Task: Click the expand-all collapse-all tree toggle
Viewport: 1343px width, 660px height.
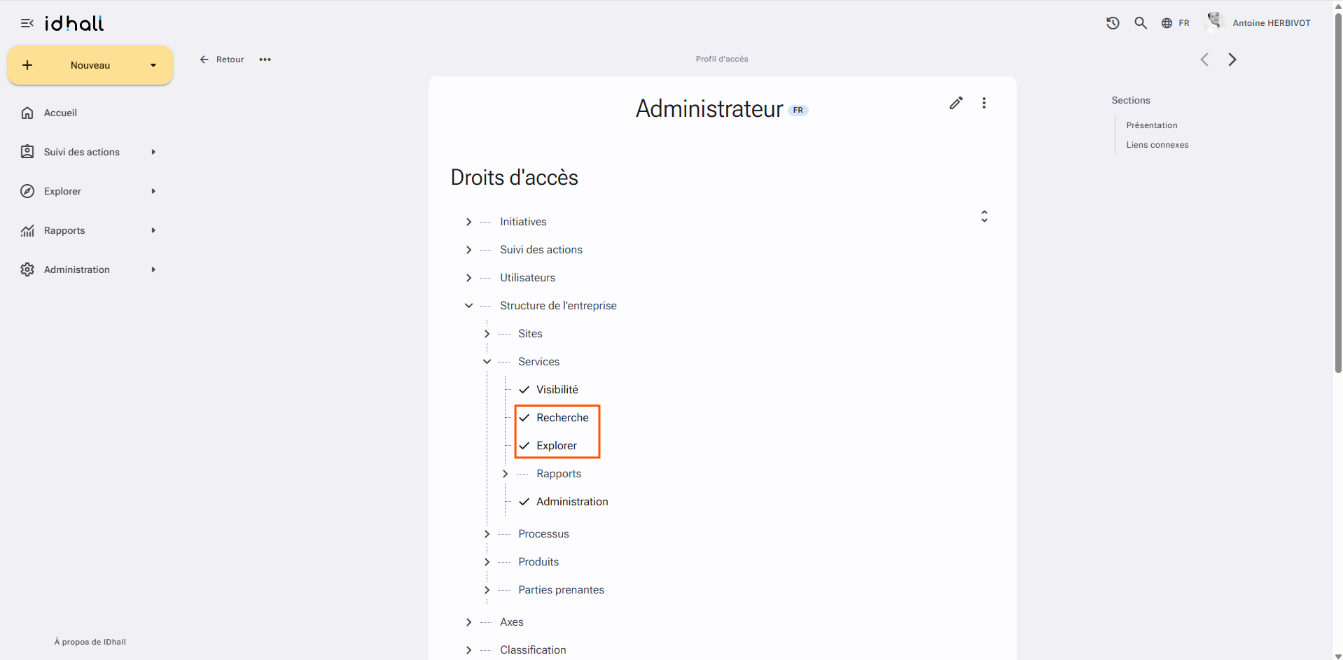Action: 984,216
